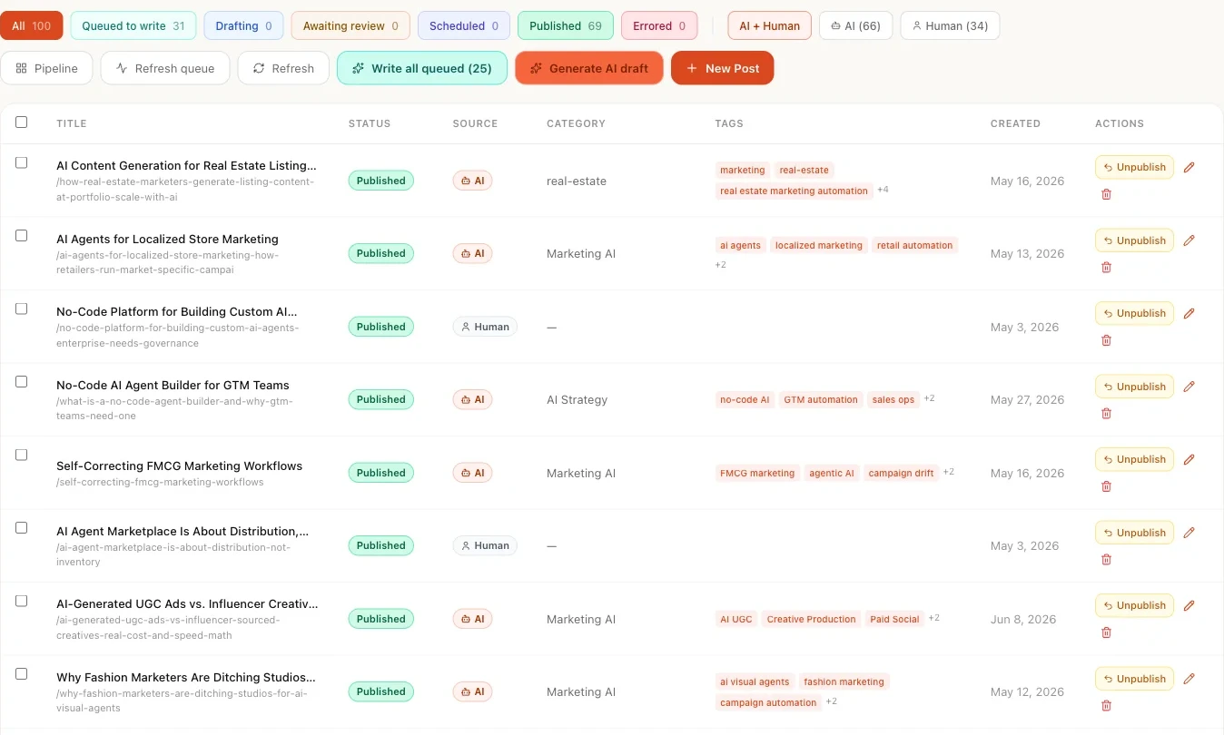Open the AI Agents for Localized Store Marketing title
This screenshot has width=1224, height=735.
tap(167, 240)
